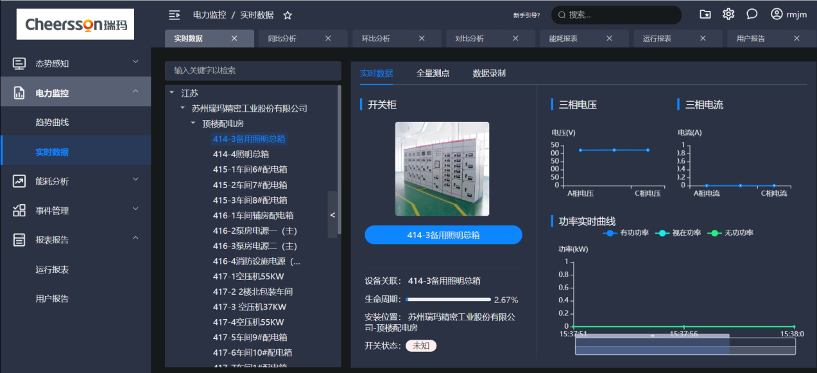Collapse the left navigation sidebar
Viewport: 817px width, 373px height.
tap(174, 13)
